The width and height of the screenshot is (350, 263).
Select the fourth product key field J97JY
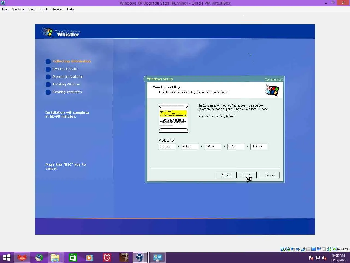tap(236, 146)
